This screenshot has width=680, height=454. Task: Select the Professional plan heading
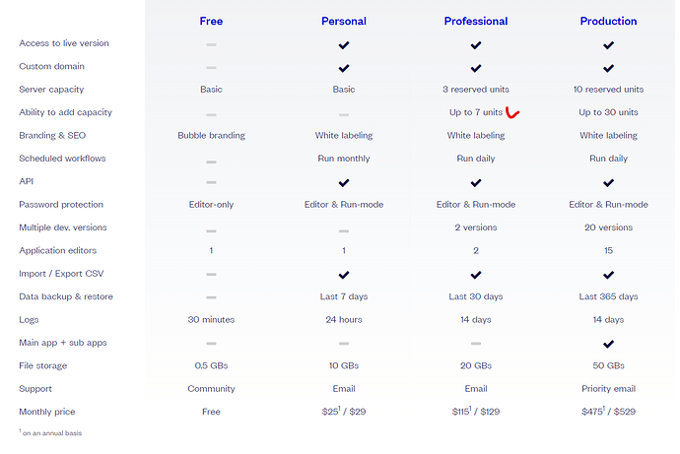pyautogui.click(x=476, y=21)
